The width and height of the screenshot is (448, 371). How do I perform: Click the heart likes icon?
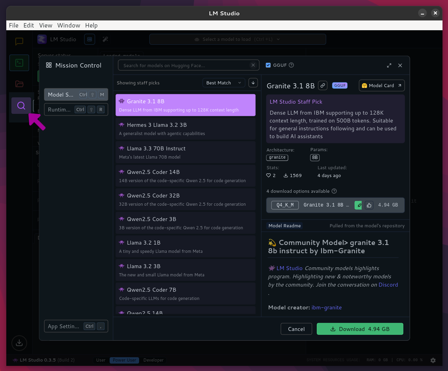268,175
